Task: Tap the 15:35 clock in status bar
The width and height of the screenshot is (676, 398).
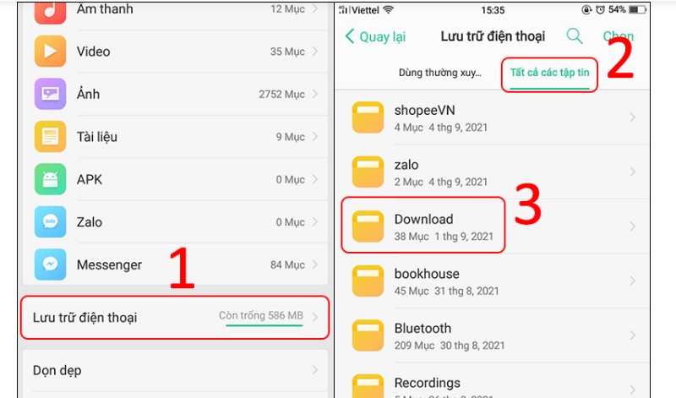Action: pos(493,10)
